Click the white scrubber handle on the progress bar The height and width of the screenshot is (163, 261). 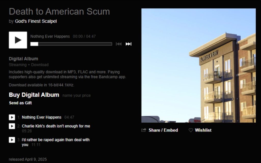pos(34,44)
